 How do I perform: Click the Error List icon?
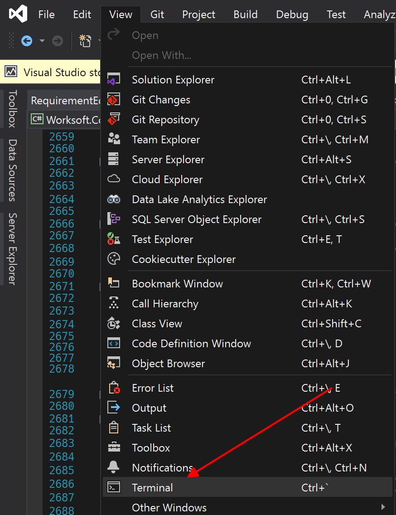pos(114,388)
